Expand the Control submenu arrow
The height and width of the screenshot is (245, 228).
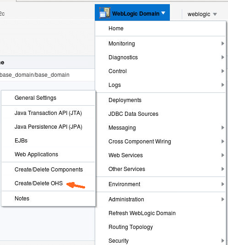pos(223,71)
